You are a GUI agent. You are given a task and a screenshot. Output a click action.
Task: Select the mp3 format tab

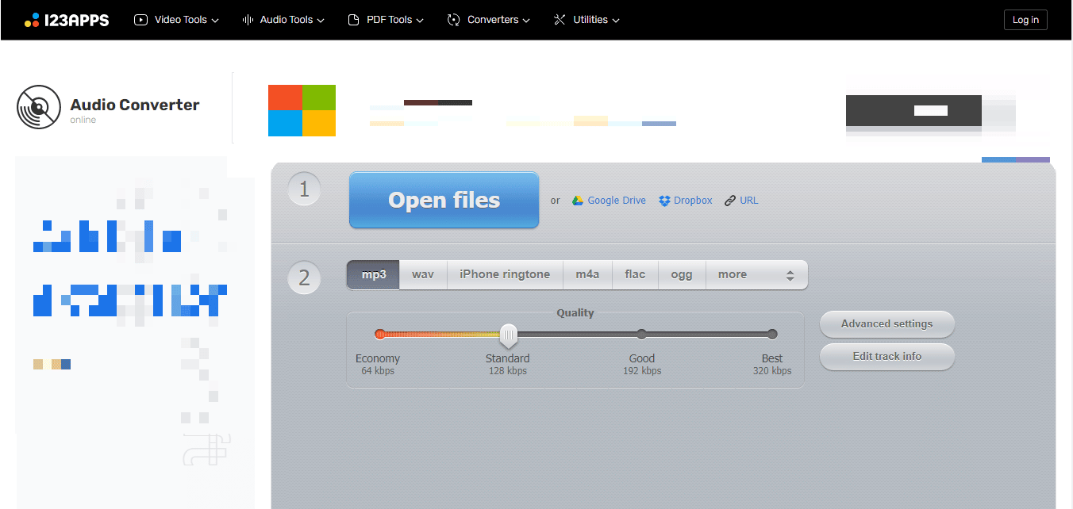click(x=373, y=274)
